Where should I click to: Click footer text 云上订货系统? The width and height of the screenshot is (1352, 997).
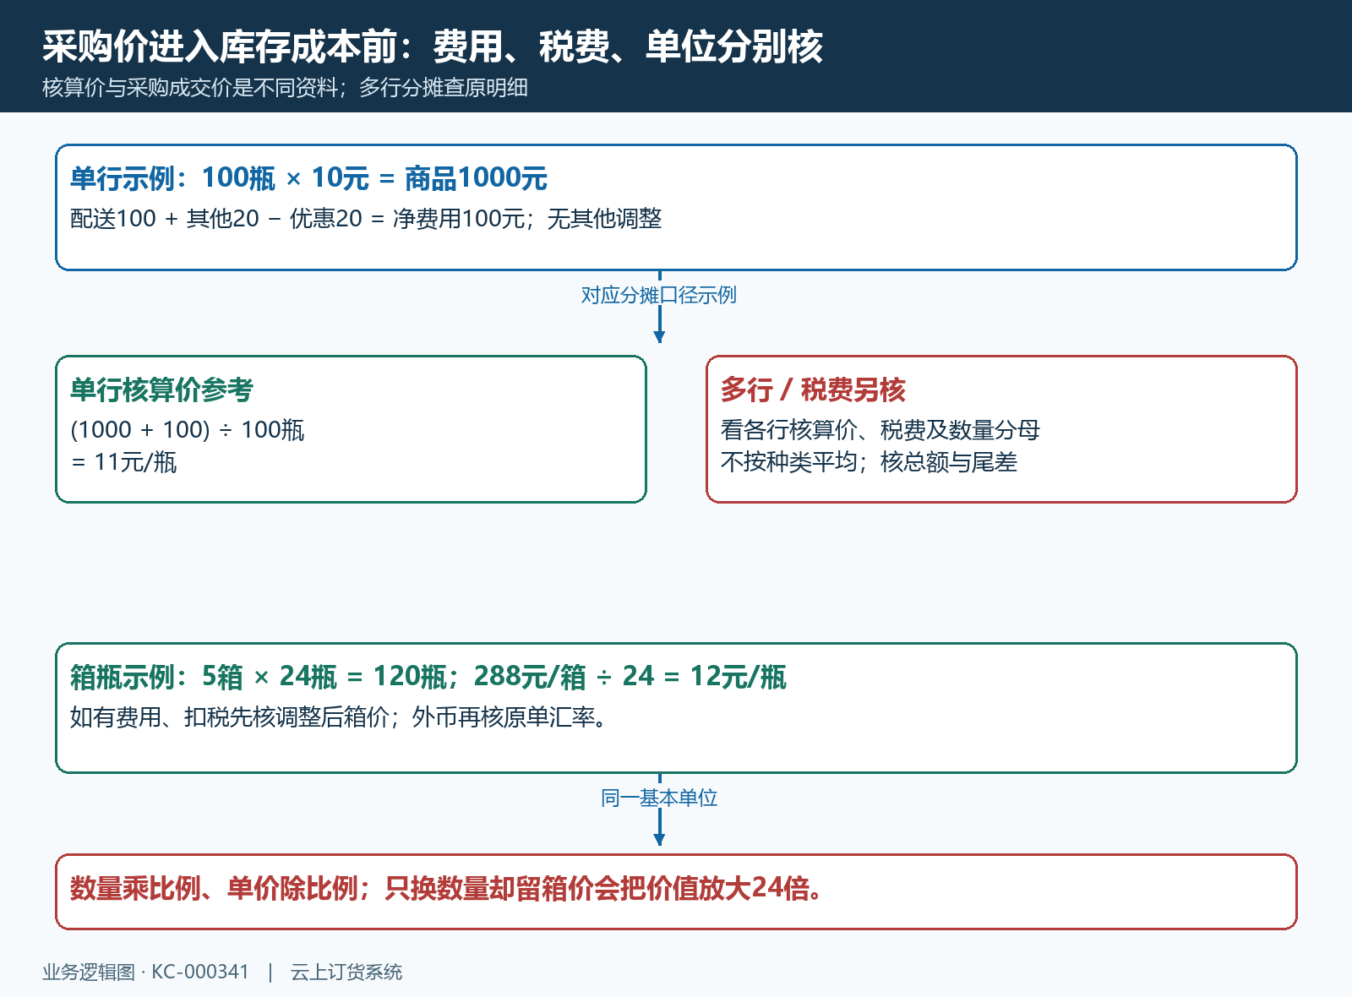[x=346, y=972]
